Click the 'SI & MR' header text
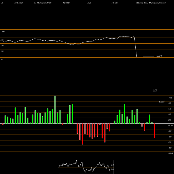This screenshot has height=174, width=174. [18, 3]
